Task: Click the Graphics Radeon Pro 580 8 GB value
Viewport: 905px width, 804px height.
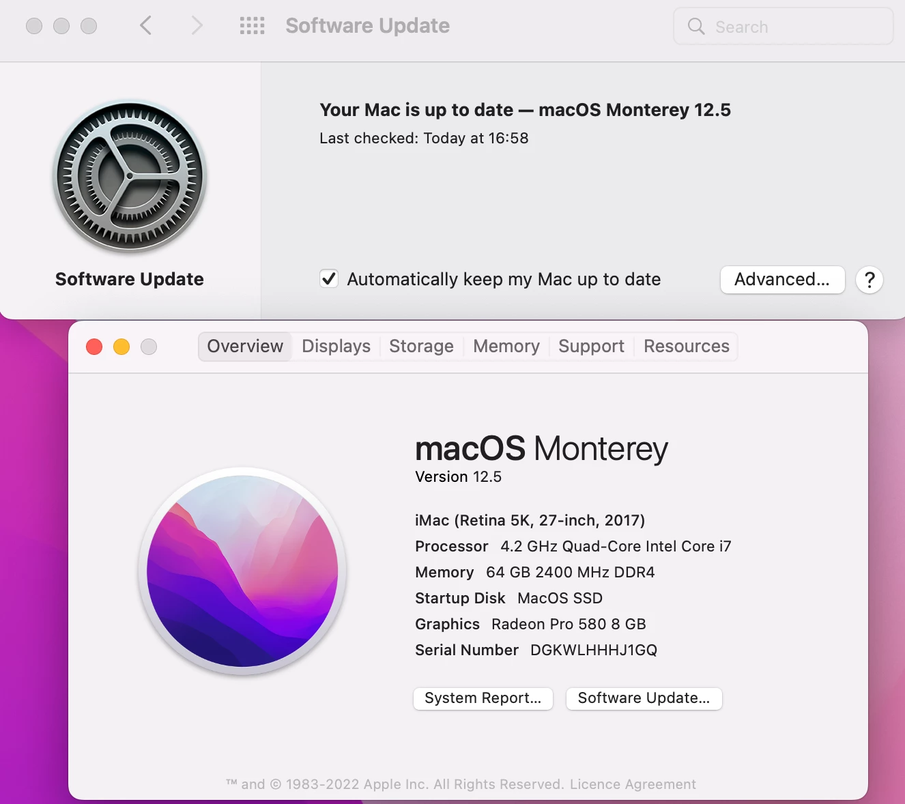Action: coord(569,624)
